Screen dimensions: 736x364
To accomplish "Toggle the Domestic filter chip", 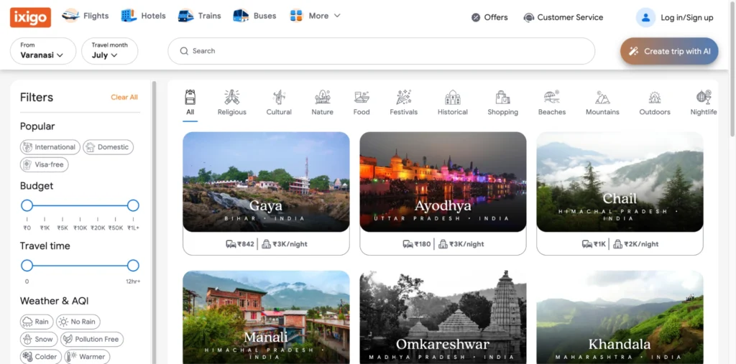I will click(109, 146).
